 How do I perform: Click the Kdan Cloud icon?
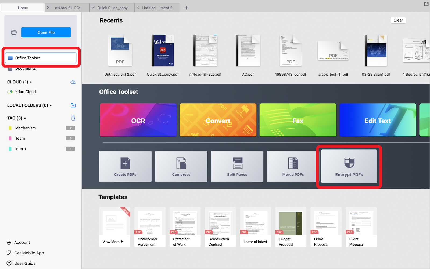coord(10,92)
